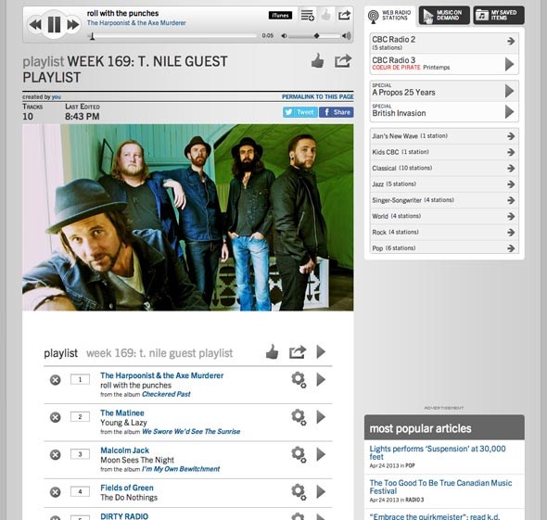Viewport: 547px width, 520px height.
Task: Share the playlist using icon beside title
Action: pyautogui.click(x=343, y=61)
